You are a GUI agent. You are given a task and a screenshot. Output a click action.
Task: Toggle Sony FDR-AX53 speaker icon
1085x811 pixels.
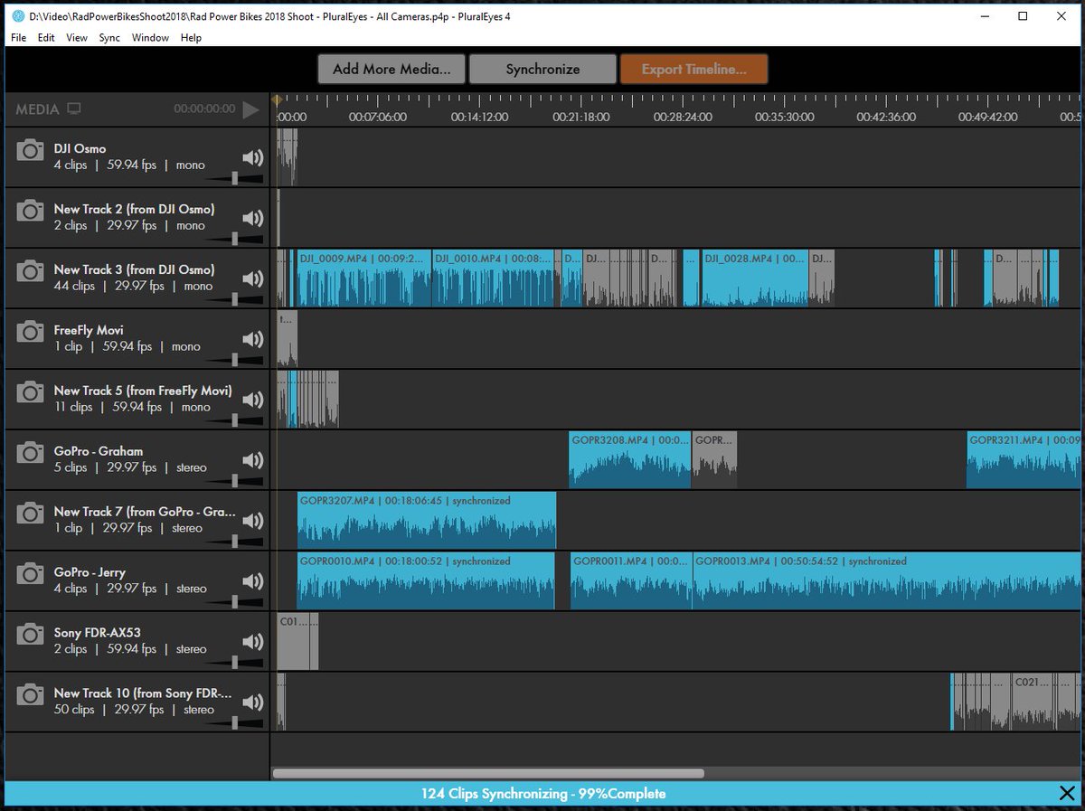252,642
